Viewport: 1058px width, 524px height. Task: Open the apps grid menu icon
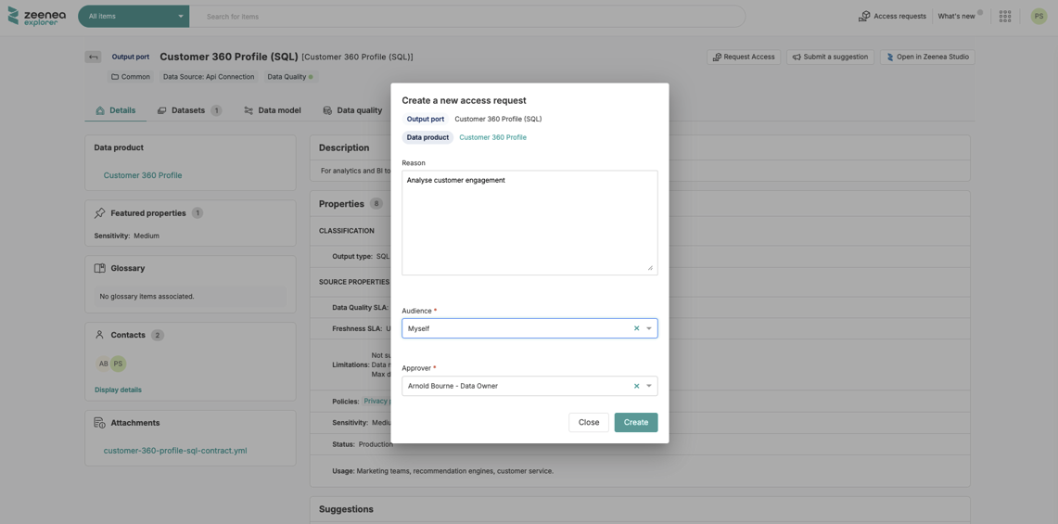(1005, 16)
